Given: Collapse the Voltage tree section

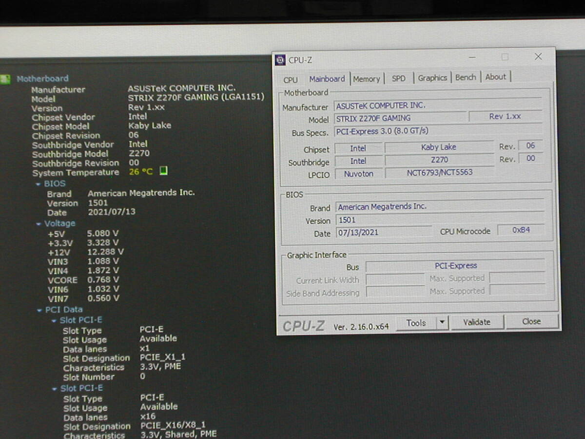Looking at the screenshot, I should (39, 224).
